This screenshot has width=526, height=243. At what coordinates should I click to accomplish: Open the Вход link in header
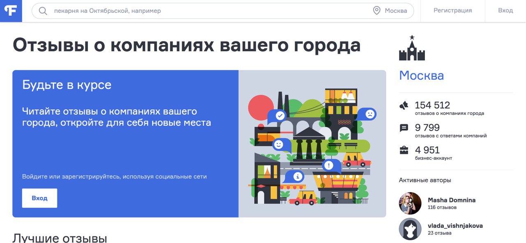pyautogui.click(x=505, y=11)
